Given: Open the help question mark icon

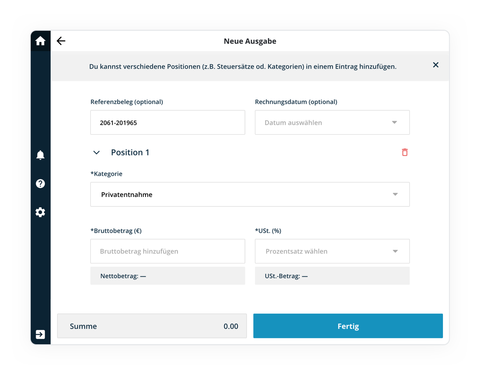Looking at the screenshot, I should click(40, 183).
